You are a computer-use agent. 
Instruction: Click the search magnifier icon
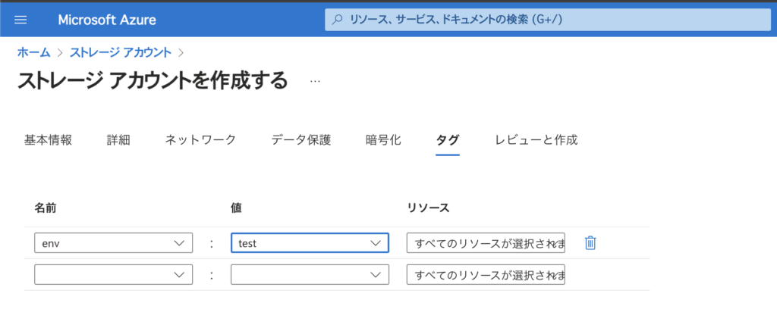pyautogui.click(x=337, y=20)
